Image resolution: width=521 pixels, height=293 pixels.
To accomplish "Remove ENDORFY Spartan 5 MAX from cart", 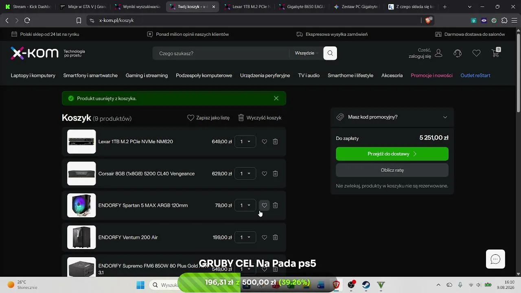I will [275, 206].
